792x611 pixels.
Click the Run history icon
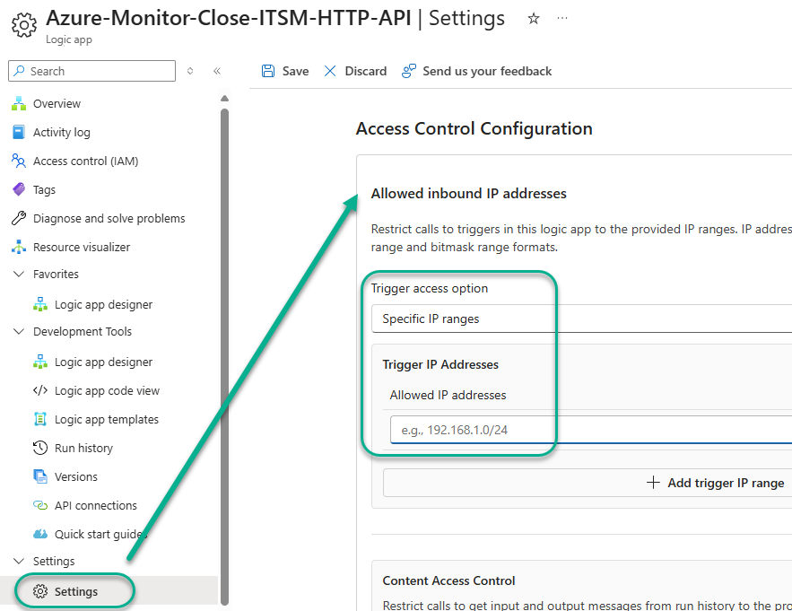point(39,448)
